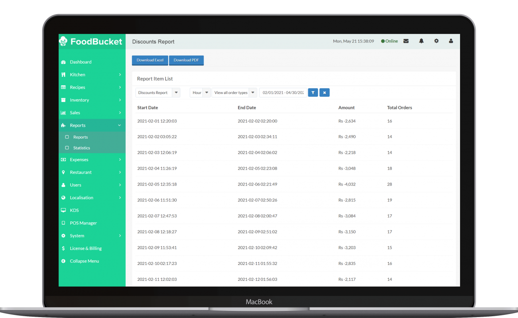Click amount Rs -3,150

click(347, 232)
